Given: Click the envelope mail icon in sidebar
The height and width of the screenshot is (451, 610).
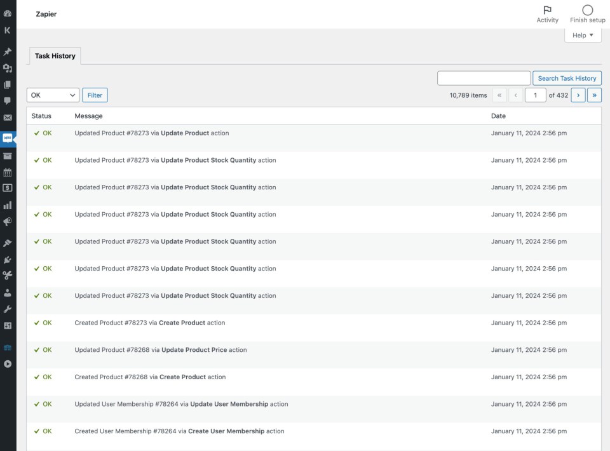Looking at the screenshot, I should point(8,118).
